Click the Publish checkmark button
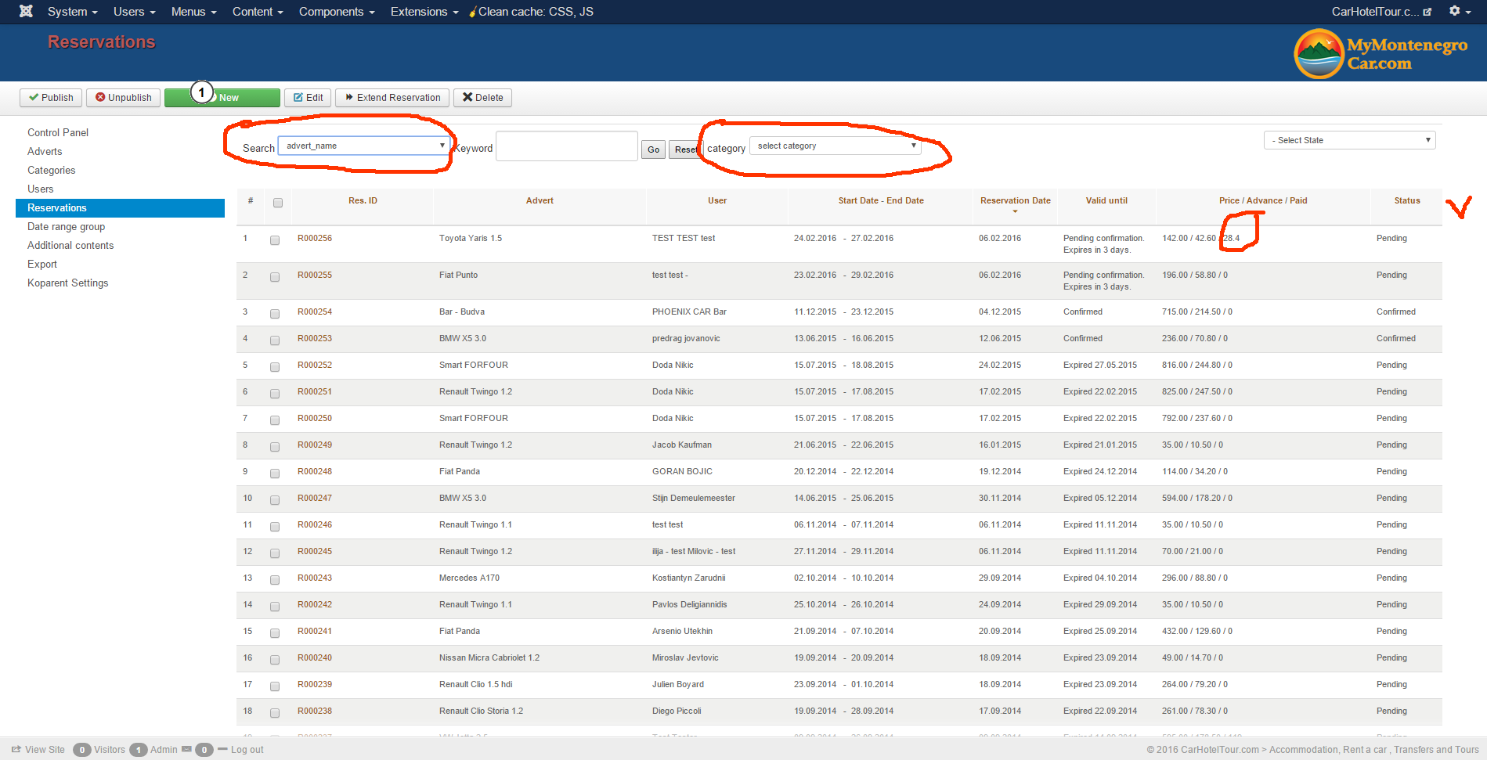Screen dimensions: 1487x760 coord(51,98)
